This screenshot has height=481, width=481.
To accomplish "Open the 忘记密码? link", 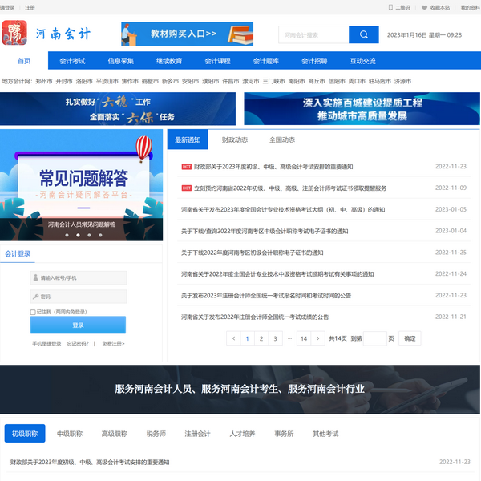I will coord(78,343).
